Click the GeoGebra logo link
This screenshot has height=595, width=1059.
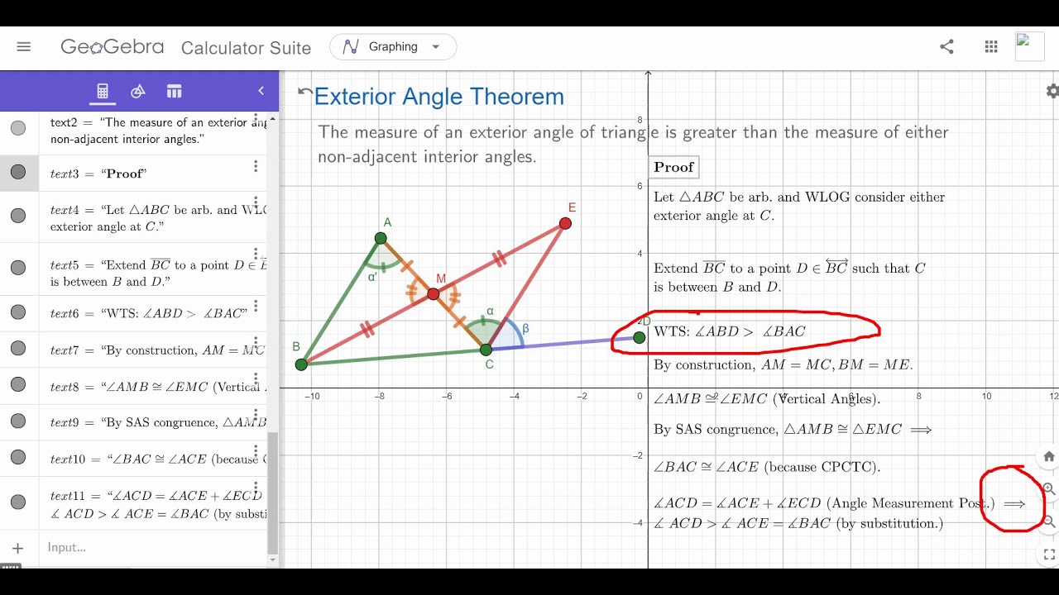pyautogui.click(x=113, y=47)
